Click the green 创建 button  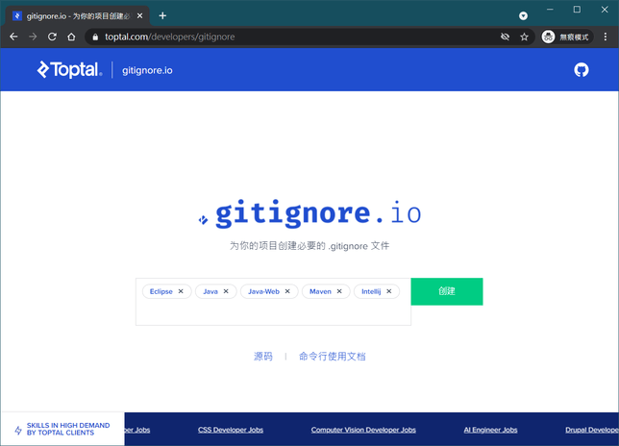pyautogui.click(x=446, y=291)
